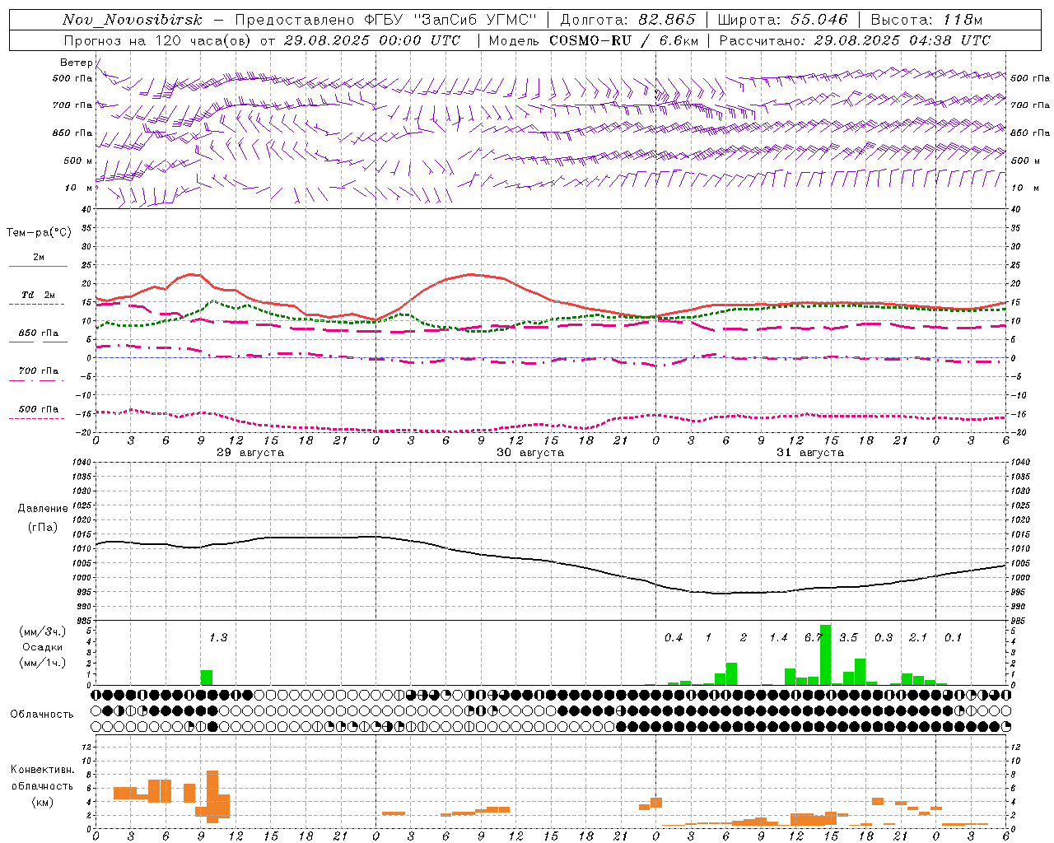
Task: Click the "31 августа" date label
Action: pos(810,453)
